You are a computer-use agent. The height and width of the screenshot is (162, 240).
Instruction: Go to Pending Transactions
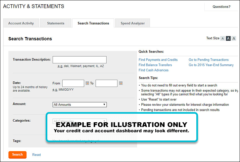point(209,60)
